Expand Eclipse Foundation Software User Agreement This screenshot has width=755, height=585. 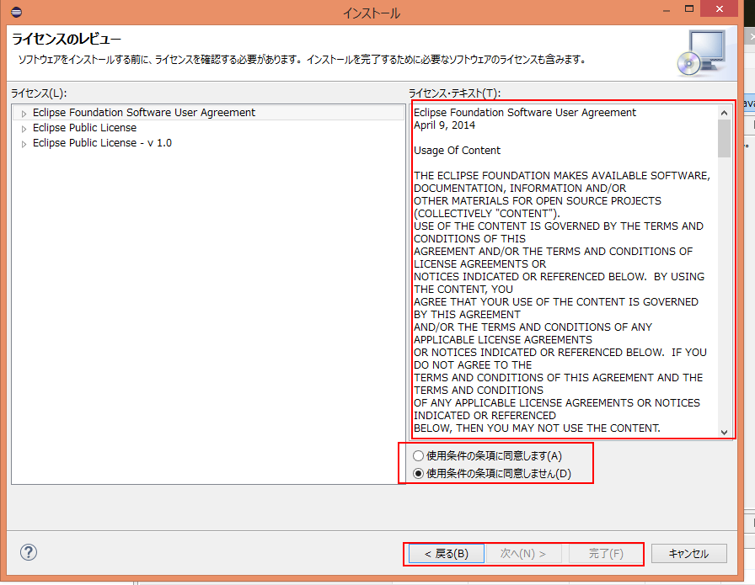(24, 114)
